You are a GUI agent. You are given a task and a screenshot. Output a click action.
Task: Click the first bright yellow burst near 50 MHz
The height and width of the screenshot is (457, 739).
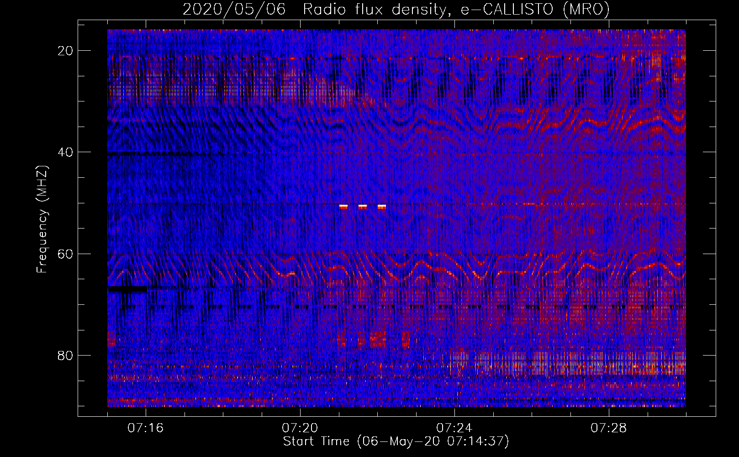343,207
